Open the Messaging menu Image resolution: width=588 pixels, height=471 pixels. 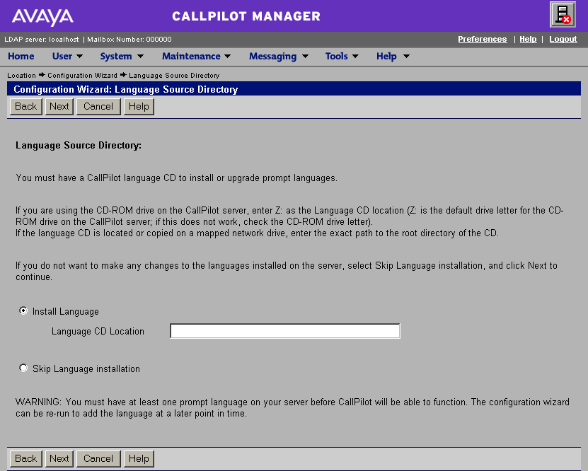pyautogui.click(x=272, y=56)
